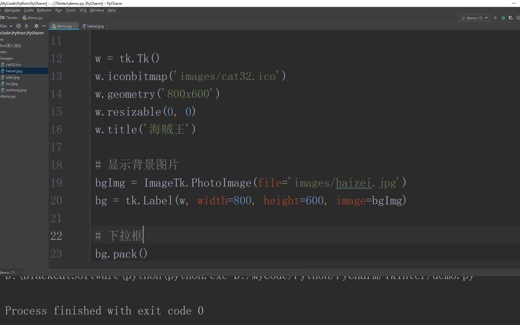Click the bg.pack() code line
This screenshot has width=520, height=325.
[121, 254]
